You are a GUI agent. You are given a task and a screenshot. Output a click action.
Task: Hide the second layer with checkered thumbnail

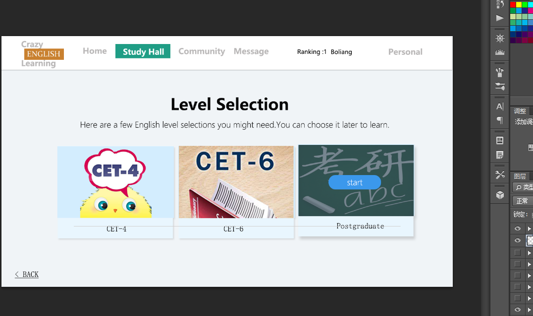coord(518,240)
